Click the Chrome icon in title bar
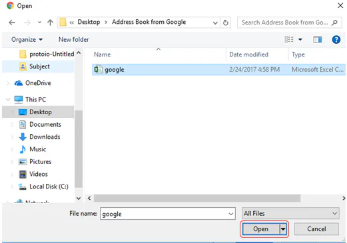This screenshot has width=347, height=243. (x=10, y=5)
